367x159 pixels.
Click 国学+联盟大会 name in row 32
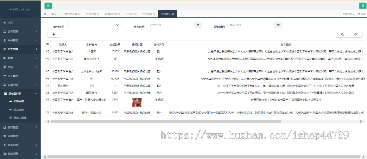(x=91, y=113)
